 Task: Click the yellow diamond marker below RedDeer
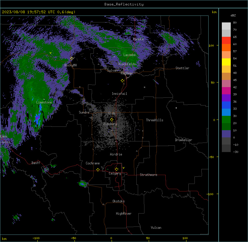(122, 81)
